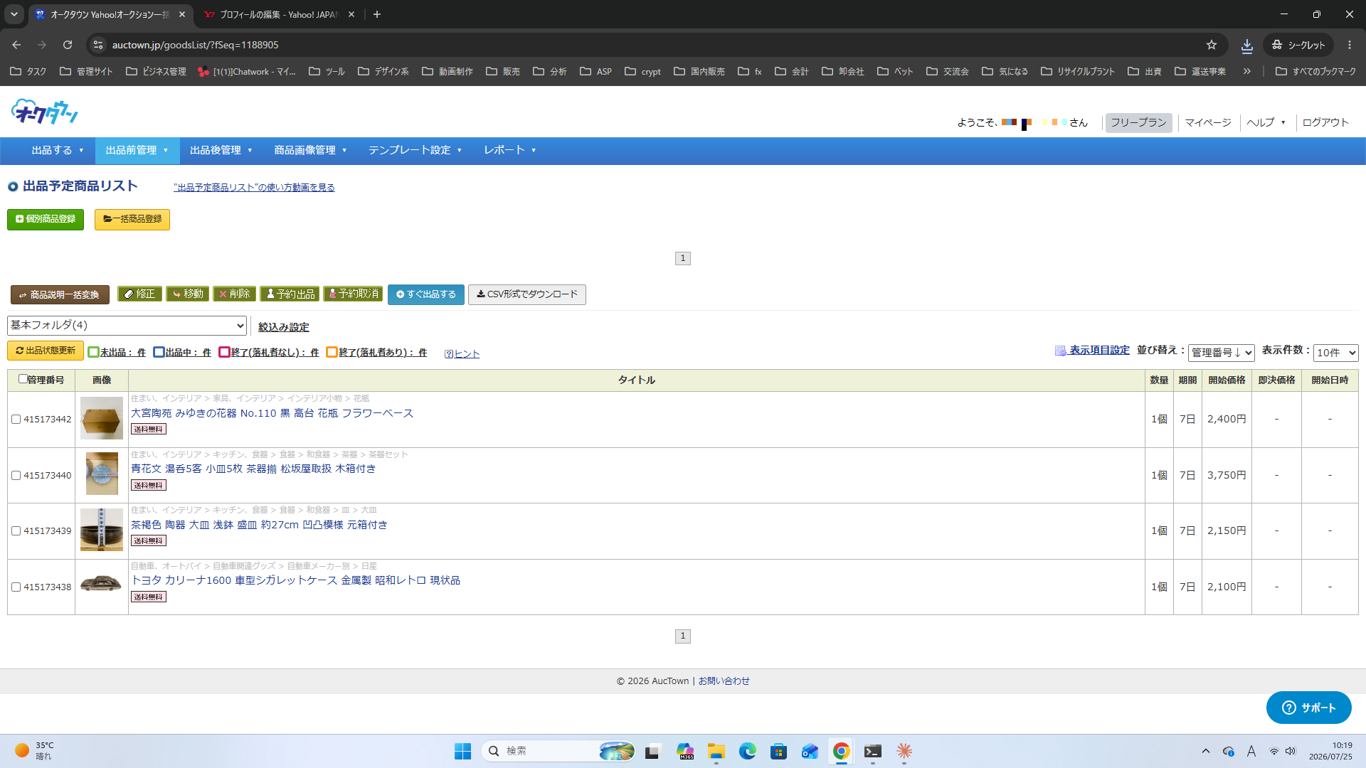Open the 表示件数 10件 dropdown
1366x768 pixels.
tap(1335, 353)
